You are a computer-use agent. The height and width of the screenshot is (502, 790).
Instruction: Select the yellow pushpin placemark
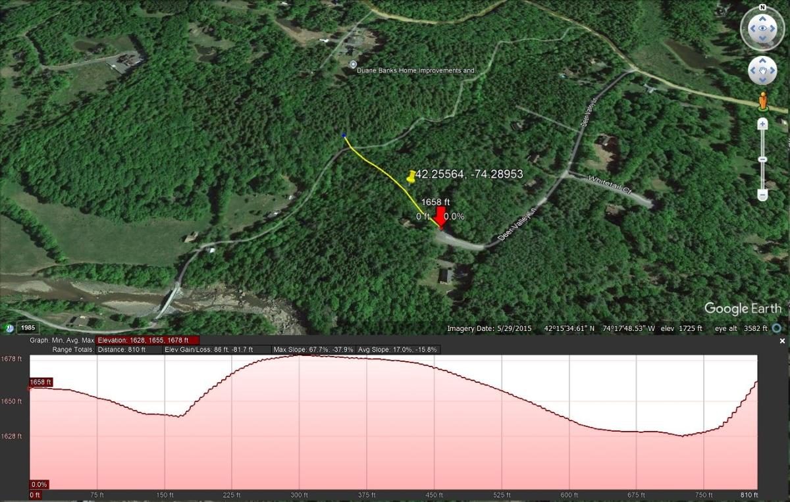(x=412, y=176)
